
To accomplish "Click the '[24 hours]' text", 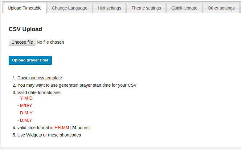I will [80, 128].
